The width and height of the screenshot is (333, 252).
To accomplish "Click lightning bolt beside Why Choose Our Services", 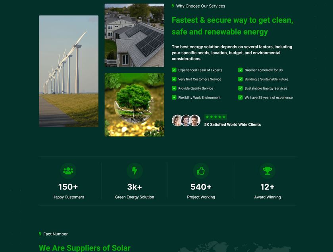I will [x=173, y=6].
